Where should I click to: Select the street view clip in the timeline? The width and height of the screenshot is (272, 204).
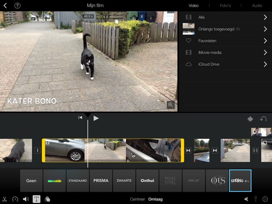coord(235,150)
